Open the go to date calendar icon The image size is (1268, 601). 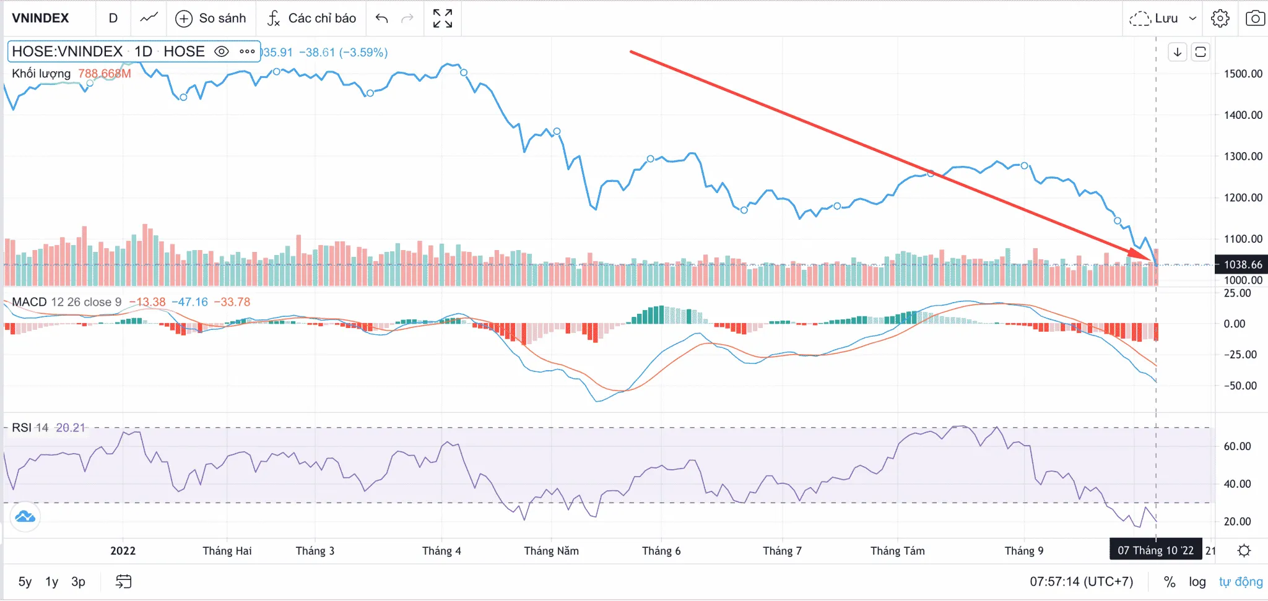(x=124, y=582)
